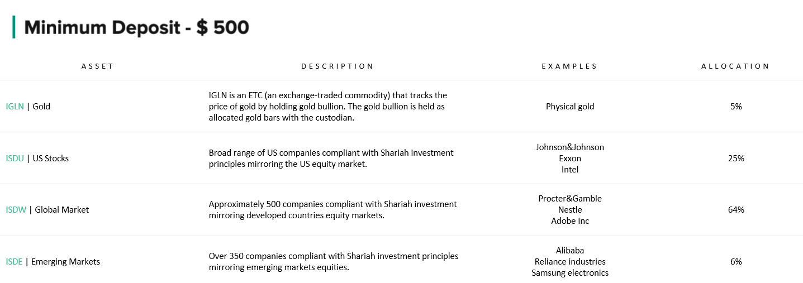
Task: Click the Examples column header
Action: 569,66
